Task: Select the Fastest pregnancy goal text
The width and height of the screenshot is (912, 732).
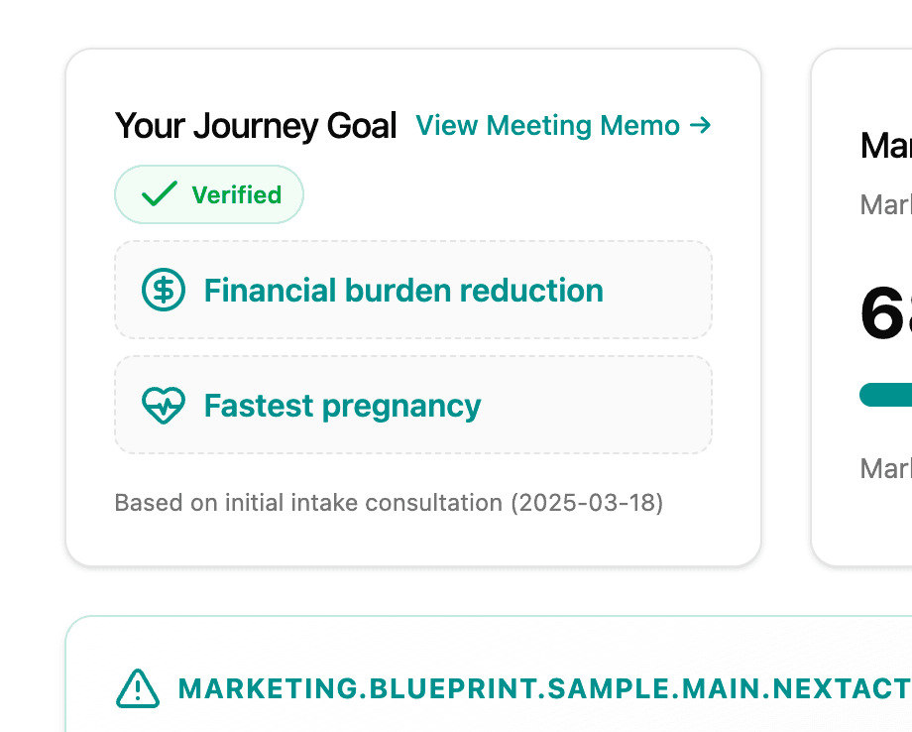Action: coord(342,406)
